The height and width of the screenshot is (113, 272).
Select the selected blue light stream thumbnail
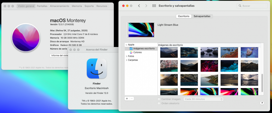[209, 91]
